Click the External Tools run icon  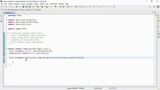pos(47,7)
